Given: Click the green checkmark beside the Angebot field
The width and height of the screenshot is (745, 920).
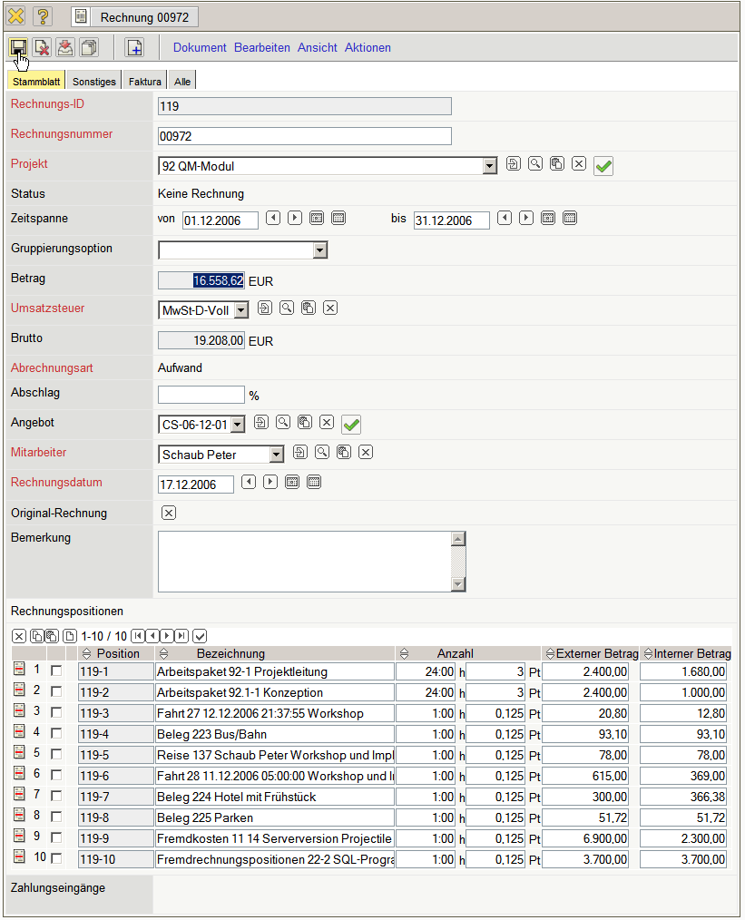Looking at the screenshot, I should point(351,423).
